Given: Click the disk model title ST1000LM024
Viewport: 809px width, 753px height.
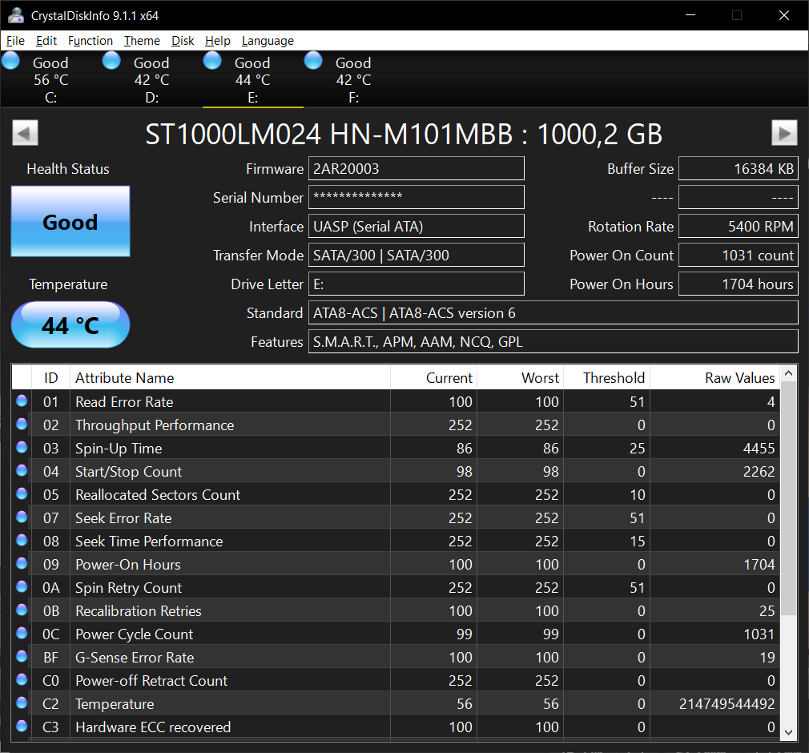Looking at the screenshot, I should pos(404,135).
